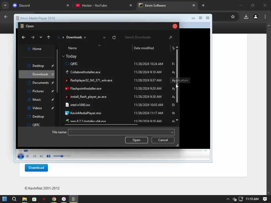Viewport: 271px width, 203px height.
Task: Open Music in navigation pane
Action: pyautogui.click(x=37, y=100)
